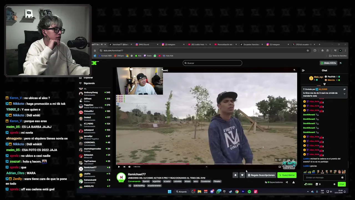Click the green Suscribirse button
Image resolution: width=355 pixels, height=200 pixels.
click(287, 175)
